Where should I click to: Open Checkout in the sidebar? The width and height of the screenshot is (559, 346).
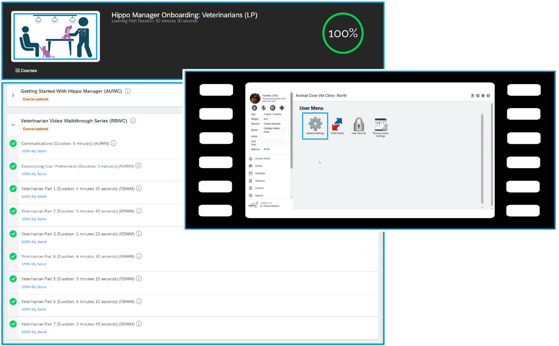[257, 181]
